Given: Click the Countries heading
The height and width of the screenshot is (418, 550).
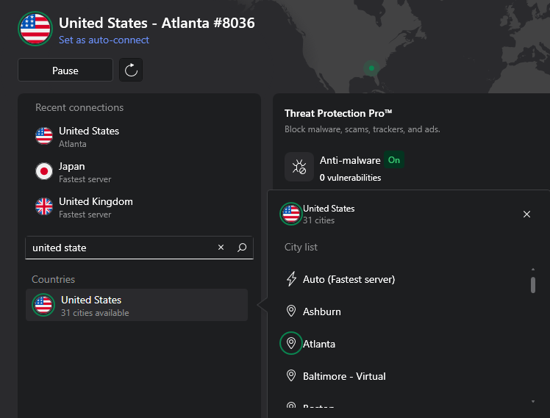Looking at the screenshot, I should tap(54, 279).
